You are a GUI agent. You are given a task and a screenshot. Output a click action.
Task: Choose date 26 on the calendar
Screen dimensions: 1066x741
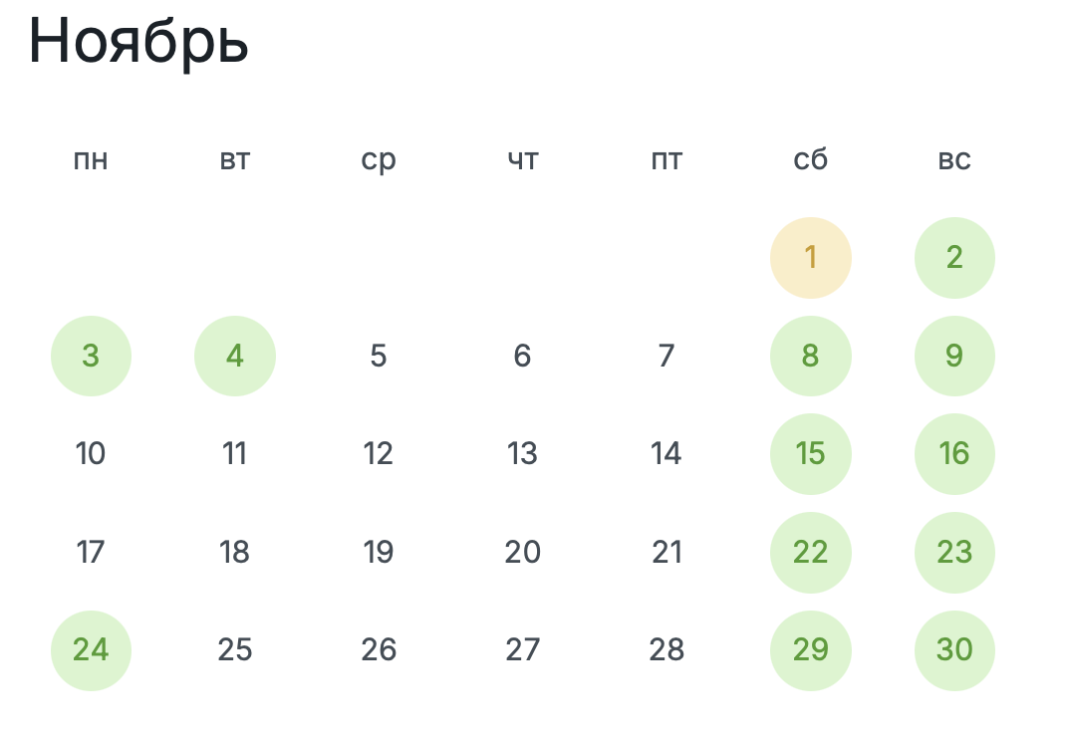(379, 650)
